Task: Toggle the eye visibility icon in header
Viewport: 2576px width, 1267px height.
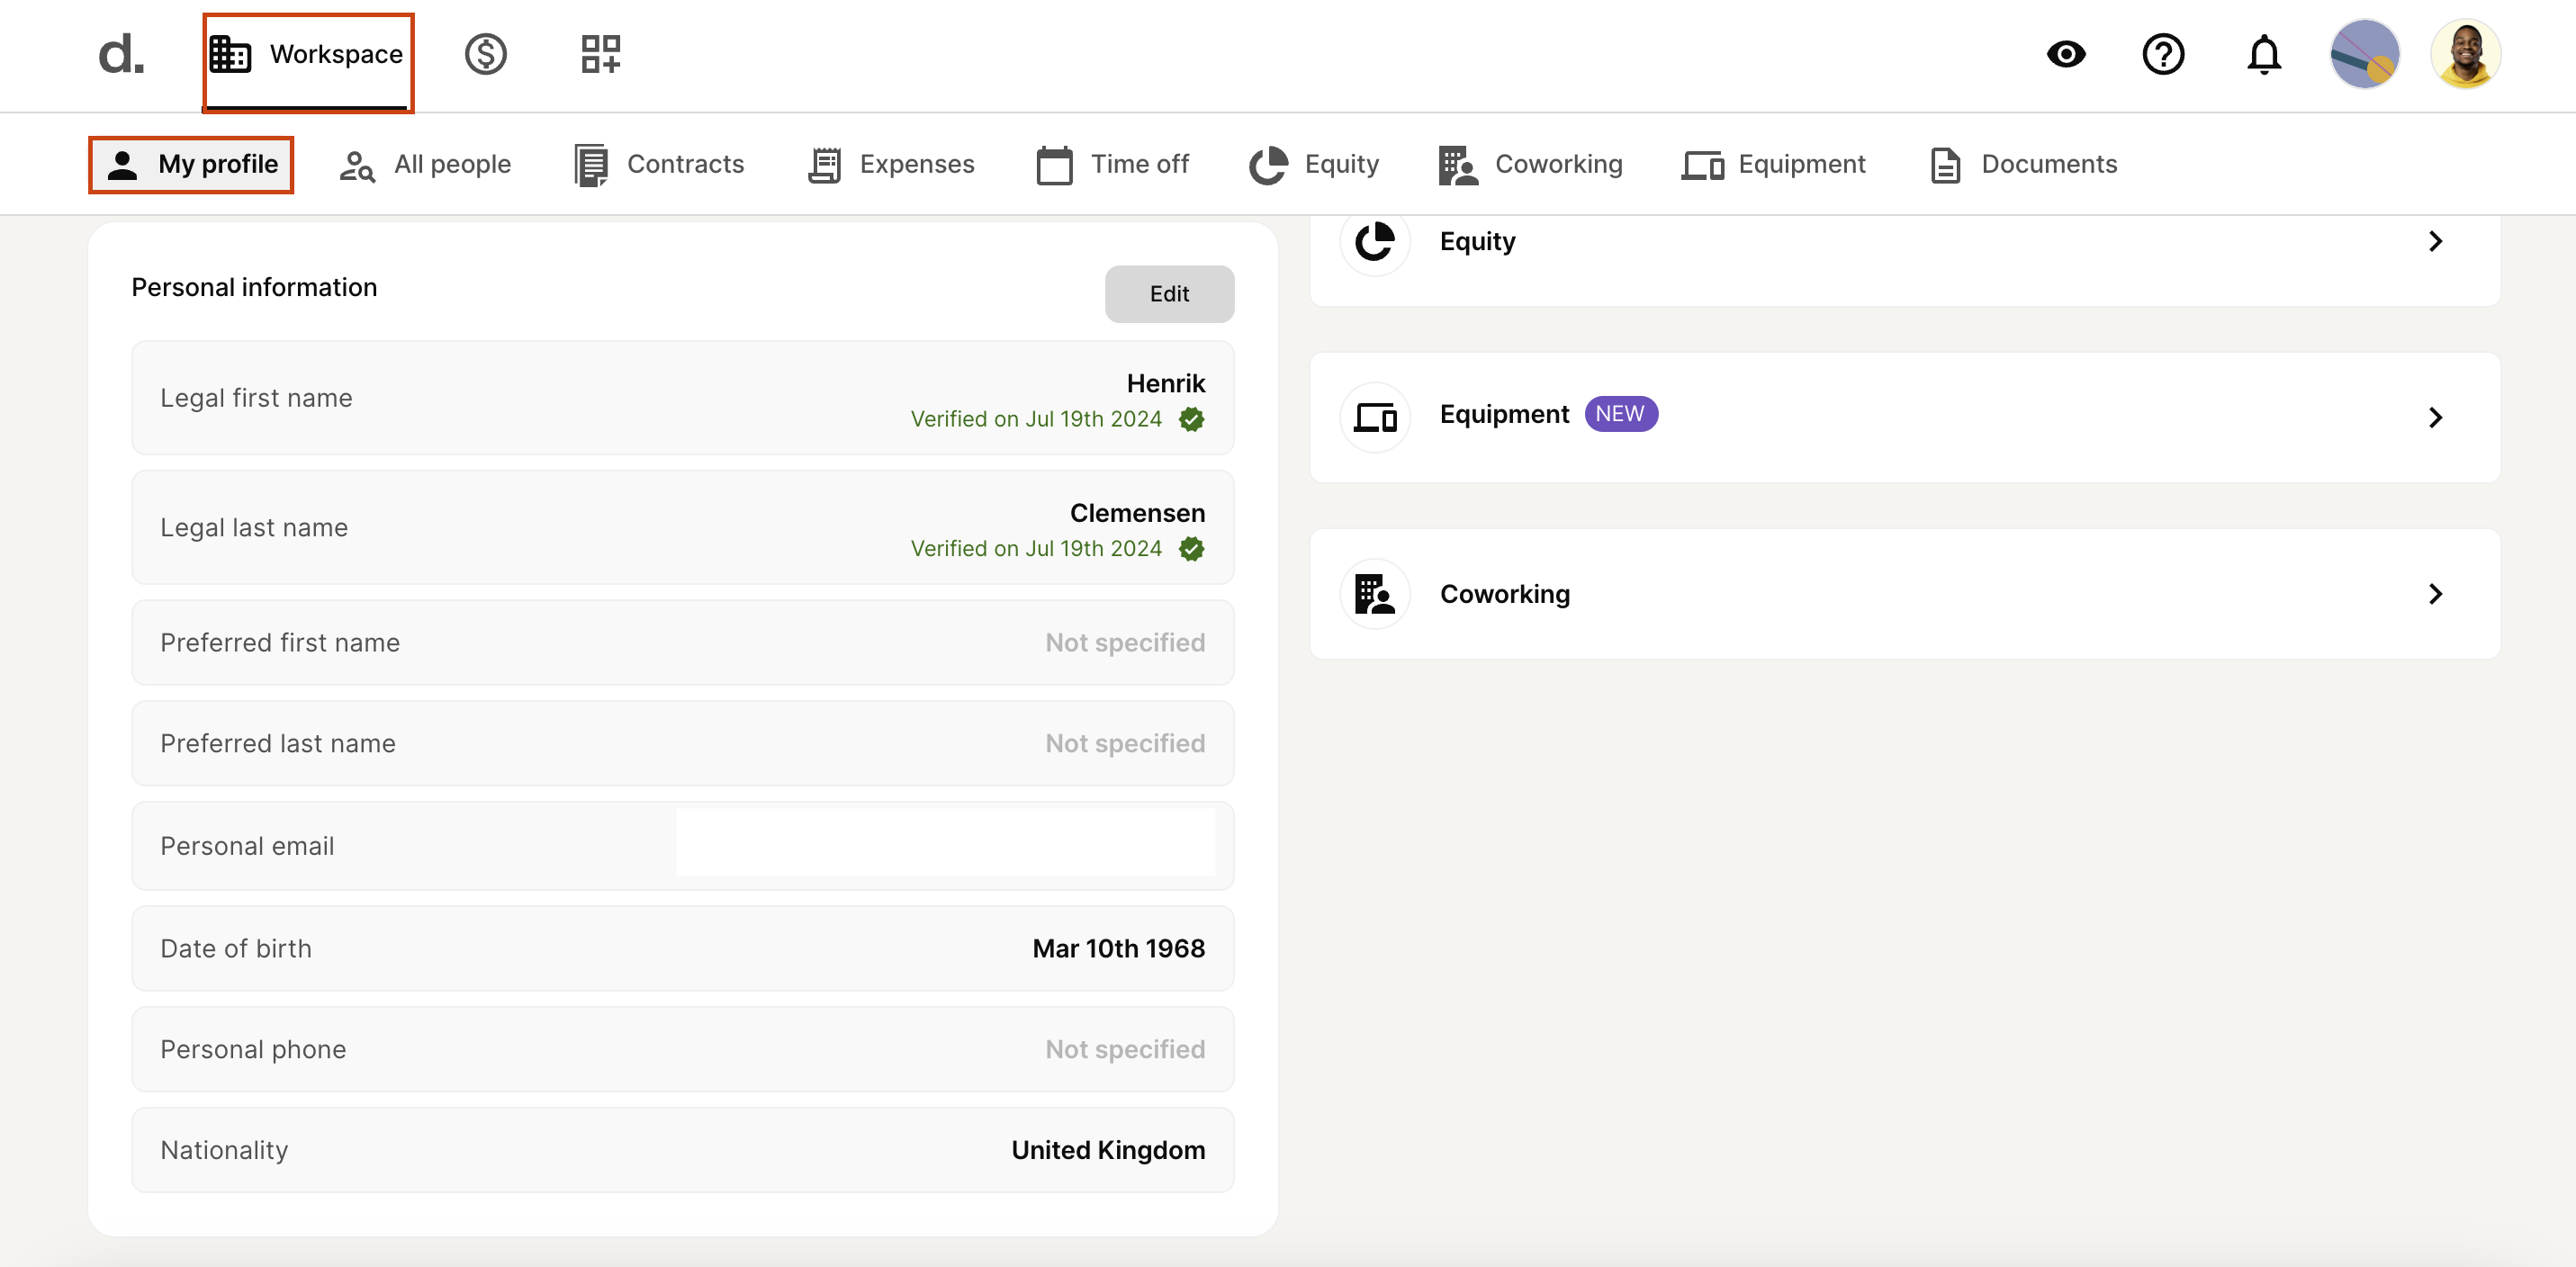Action: (2066, 54)
